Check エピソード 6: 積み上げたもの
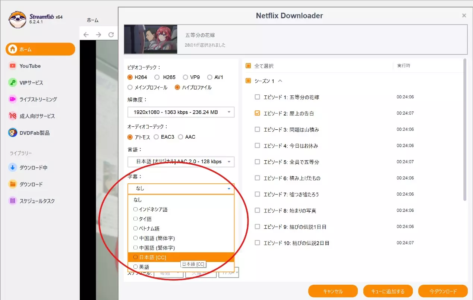This screenshot has width=473, height=300. (257, 178)
